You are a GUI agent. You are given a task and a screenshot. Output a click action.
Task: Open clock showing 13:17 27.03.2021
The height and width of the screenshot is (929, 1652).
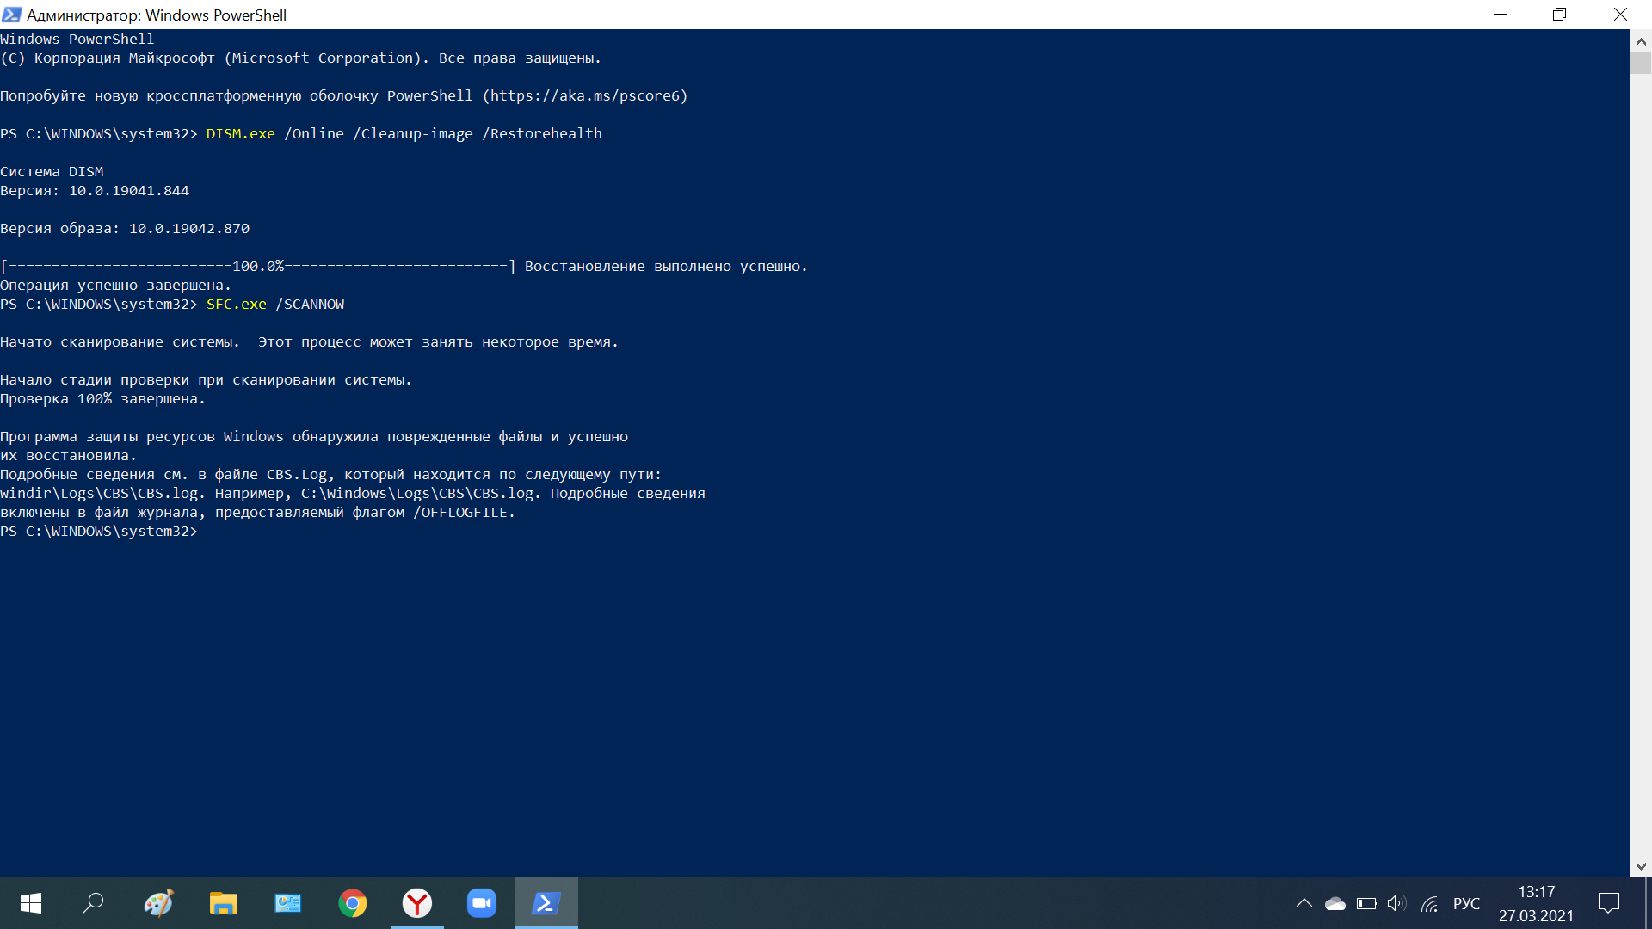click(1536, 903)
